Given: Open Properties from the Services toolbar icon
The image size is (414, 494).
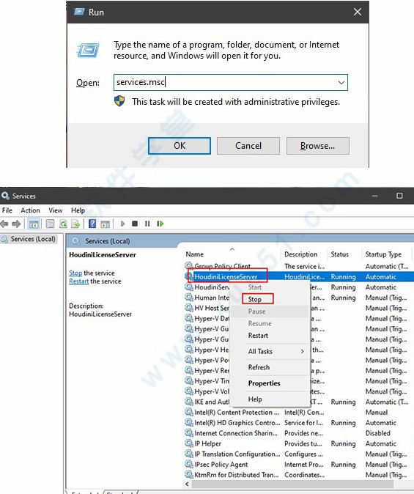Looking at the screenshot, I should point(50,224).
